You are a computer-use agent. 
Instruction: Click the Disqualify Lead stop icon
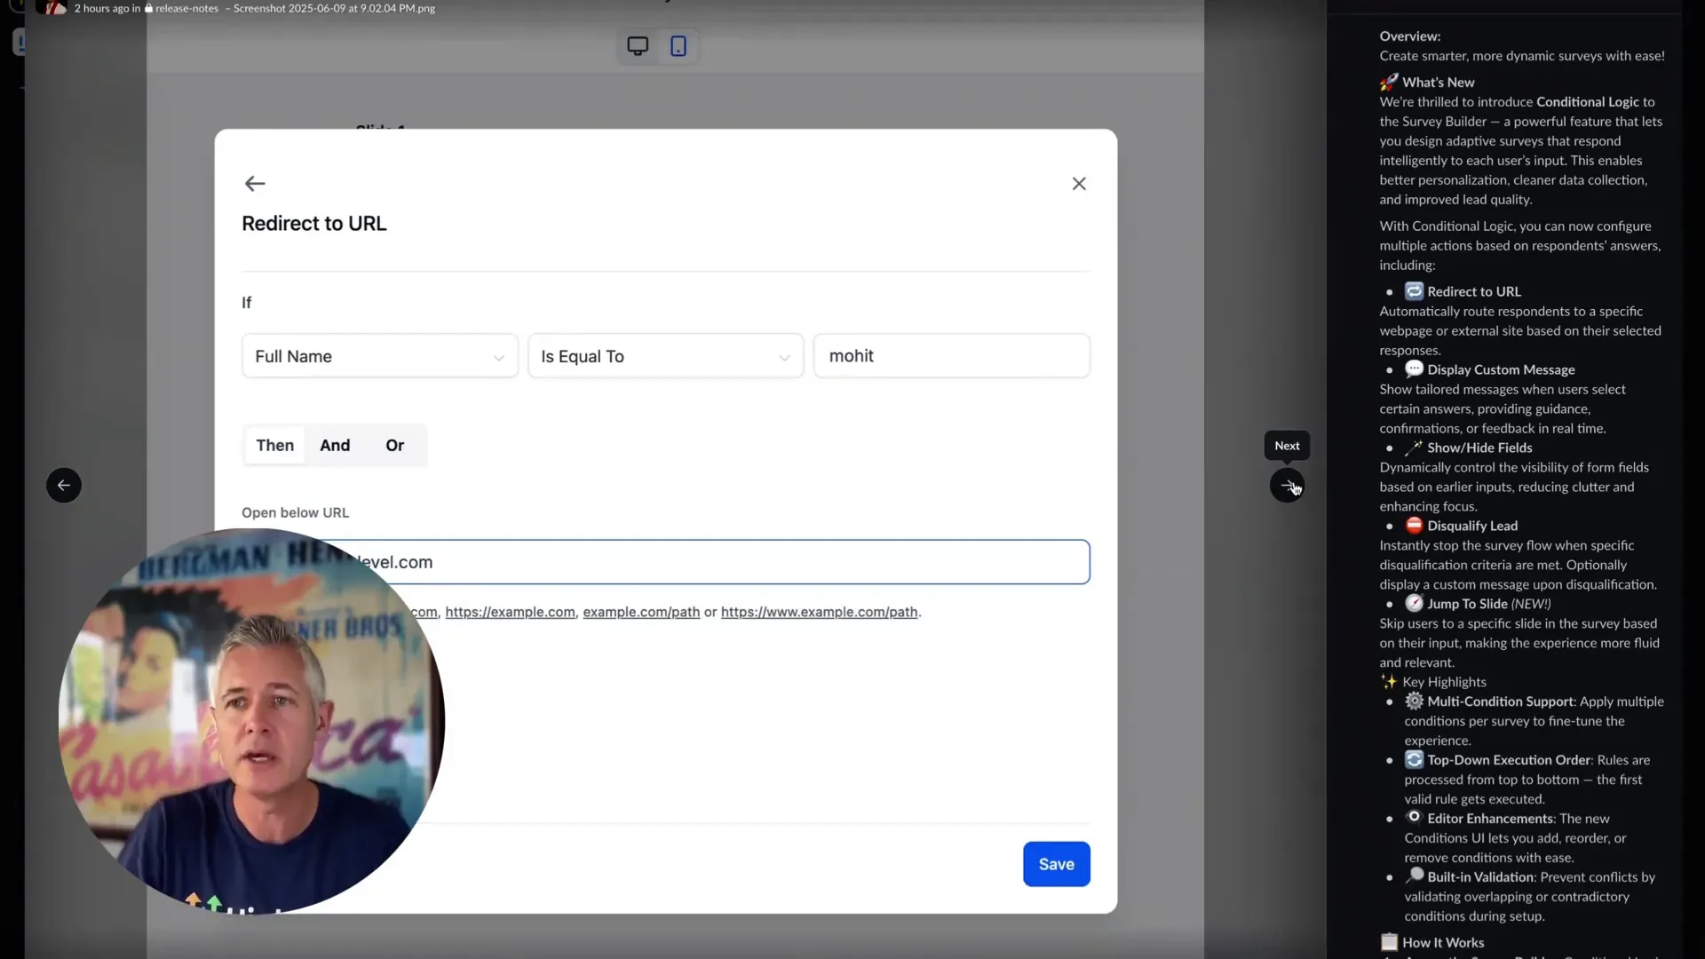tap(1414, 526)
